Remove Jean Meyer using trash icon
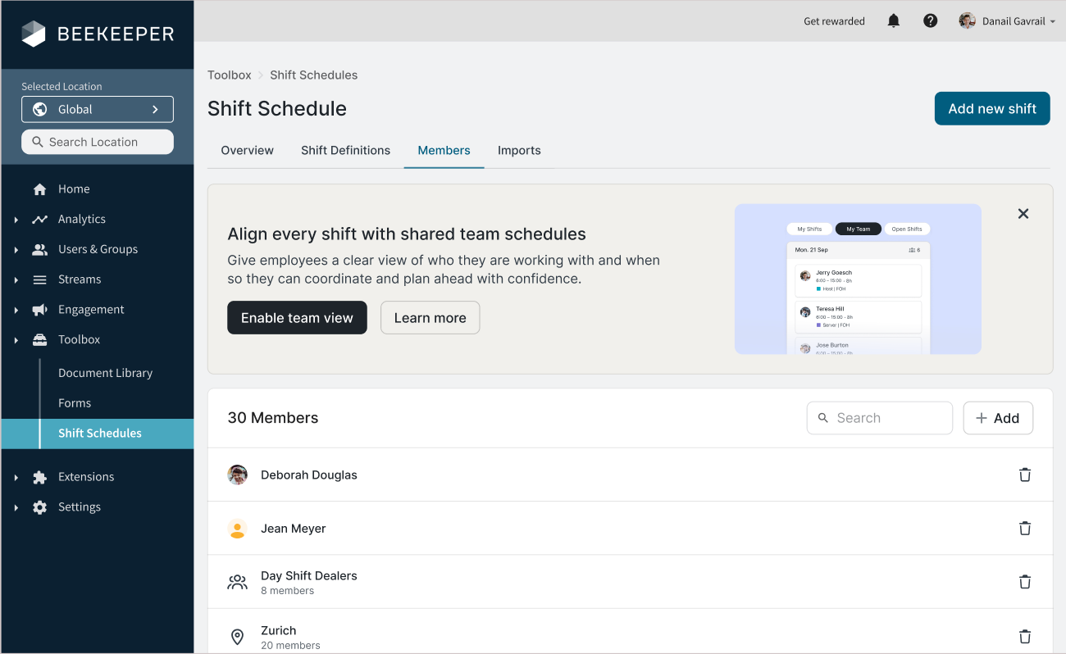Viewport: 1066px width, 654px height. click(1024, 529)
